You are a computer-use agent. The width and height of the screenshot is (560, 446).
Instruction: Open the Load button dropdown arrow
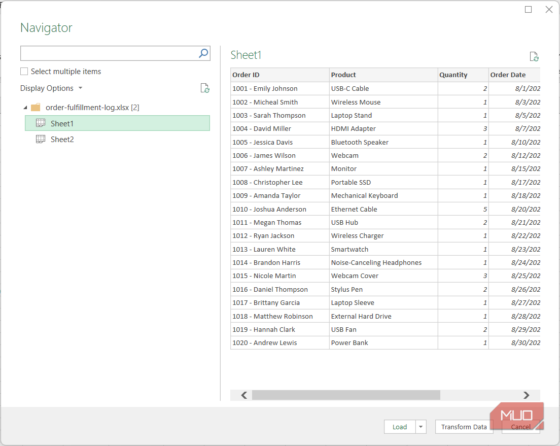tap(421, 427)
